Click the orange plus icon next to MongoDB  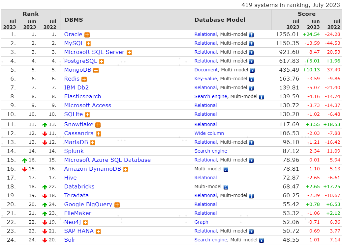pos(96,70)
